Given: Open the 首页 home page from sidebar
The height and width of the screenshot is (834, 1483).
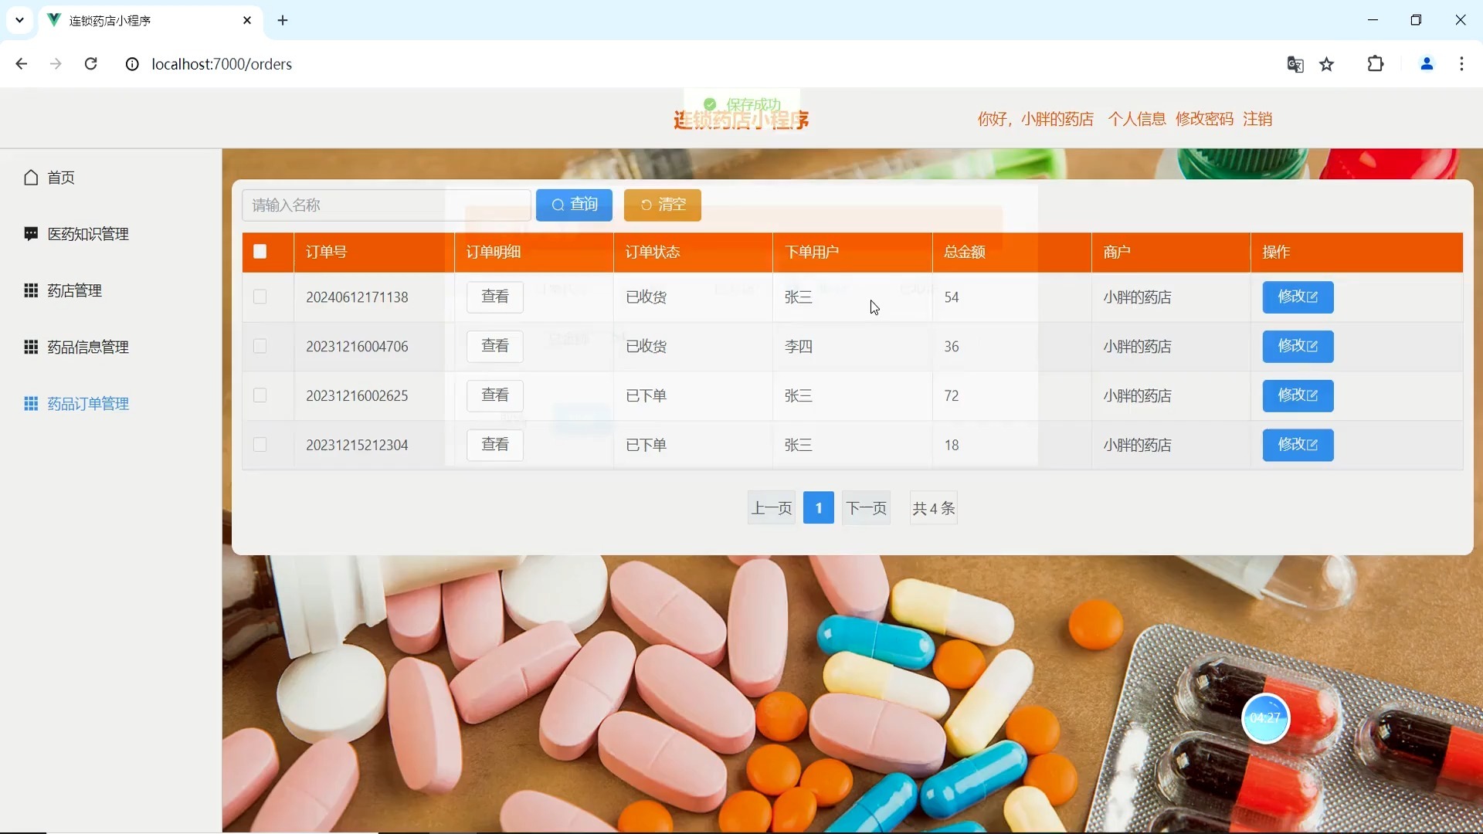Looking at the screenshot, I should [60, 177].
